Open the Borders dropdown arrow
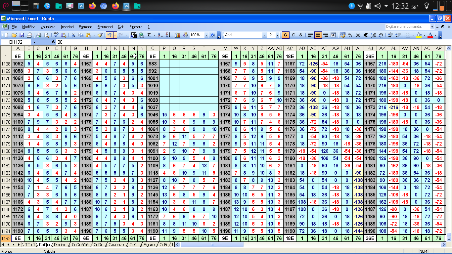The height and width of the screenshot is (254, 452). tap(413, 35)
